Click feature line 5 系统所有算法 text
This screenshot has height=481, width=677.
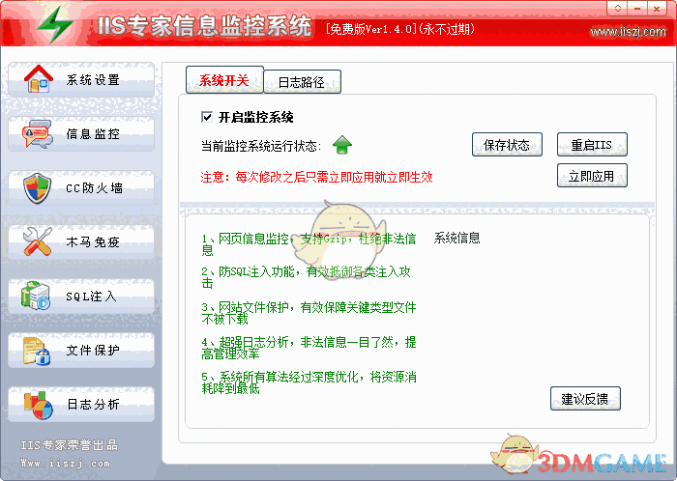point(309,382)
